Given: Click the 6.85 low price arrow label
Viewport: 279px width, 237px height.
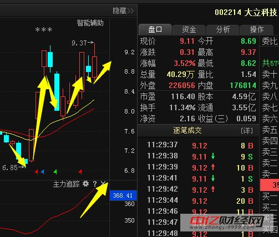Looking at the screenshot, I should (x=13, y=168).
